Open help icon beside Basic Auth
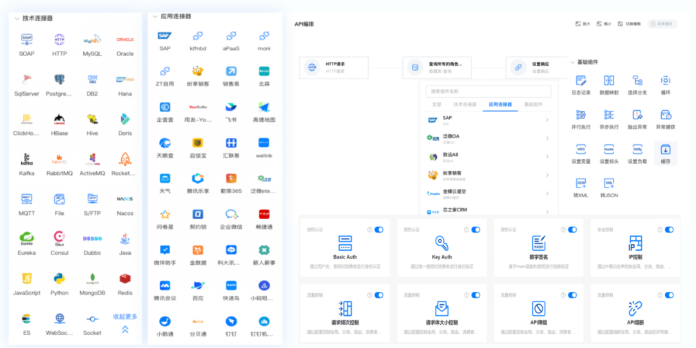 coord(369,229)
